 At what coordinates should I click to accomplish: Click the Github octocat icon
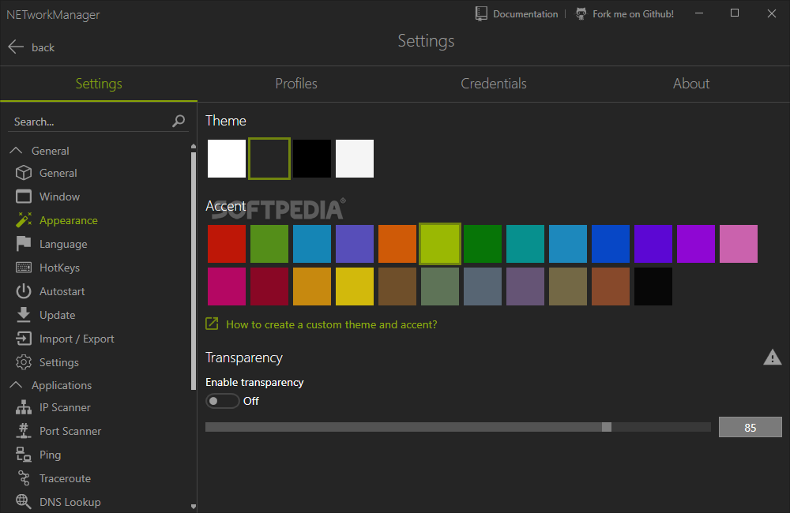pos(581,13)
